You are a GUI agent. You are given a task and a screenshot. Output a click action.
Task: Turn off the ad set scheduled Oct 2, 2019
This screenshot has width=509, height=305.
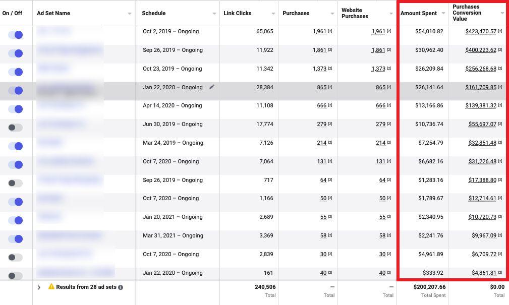pos(16,35)
